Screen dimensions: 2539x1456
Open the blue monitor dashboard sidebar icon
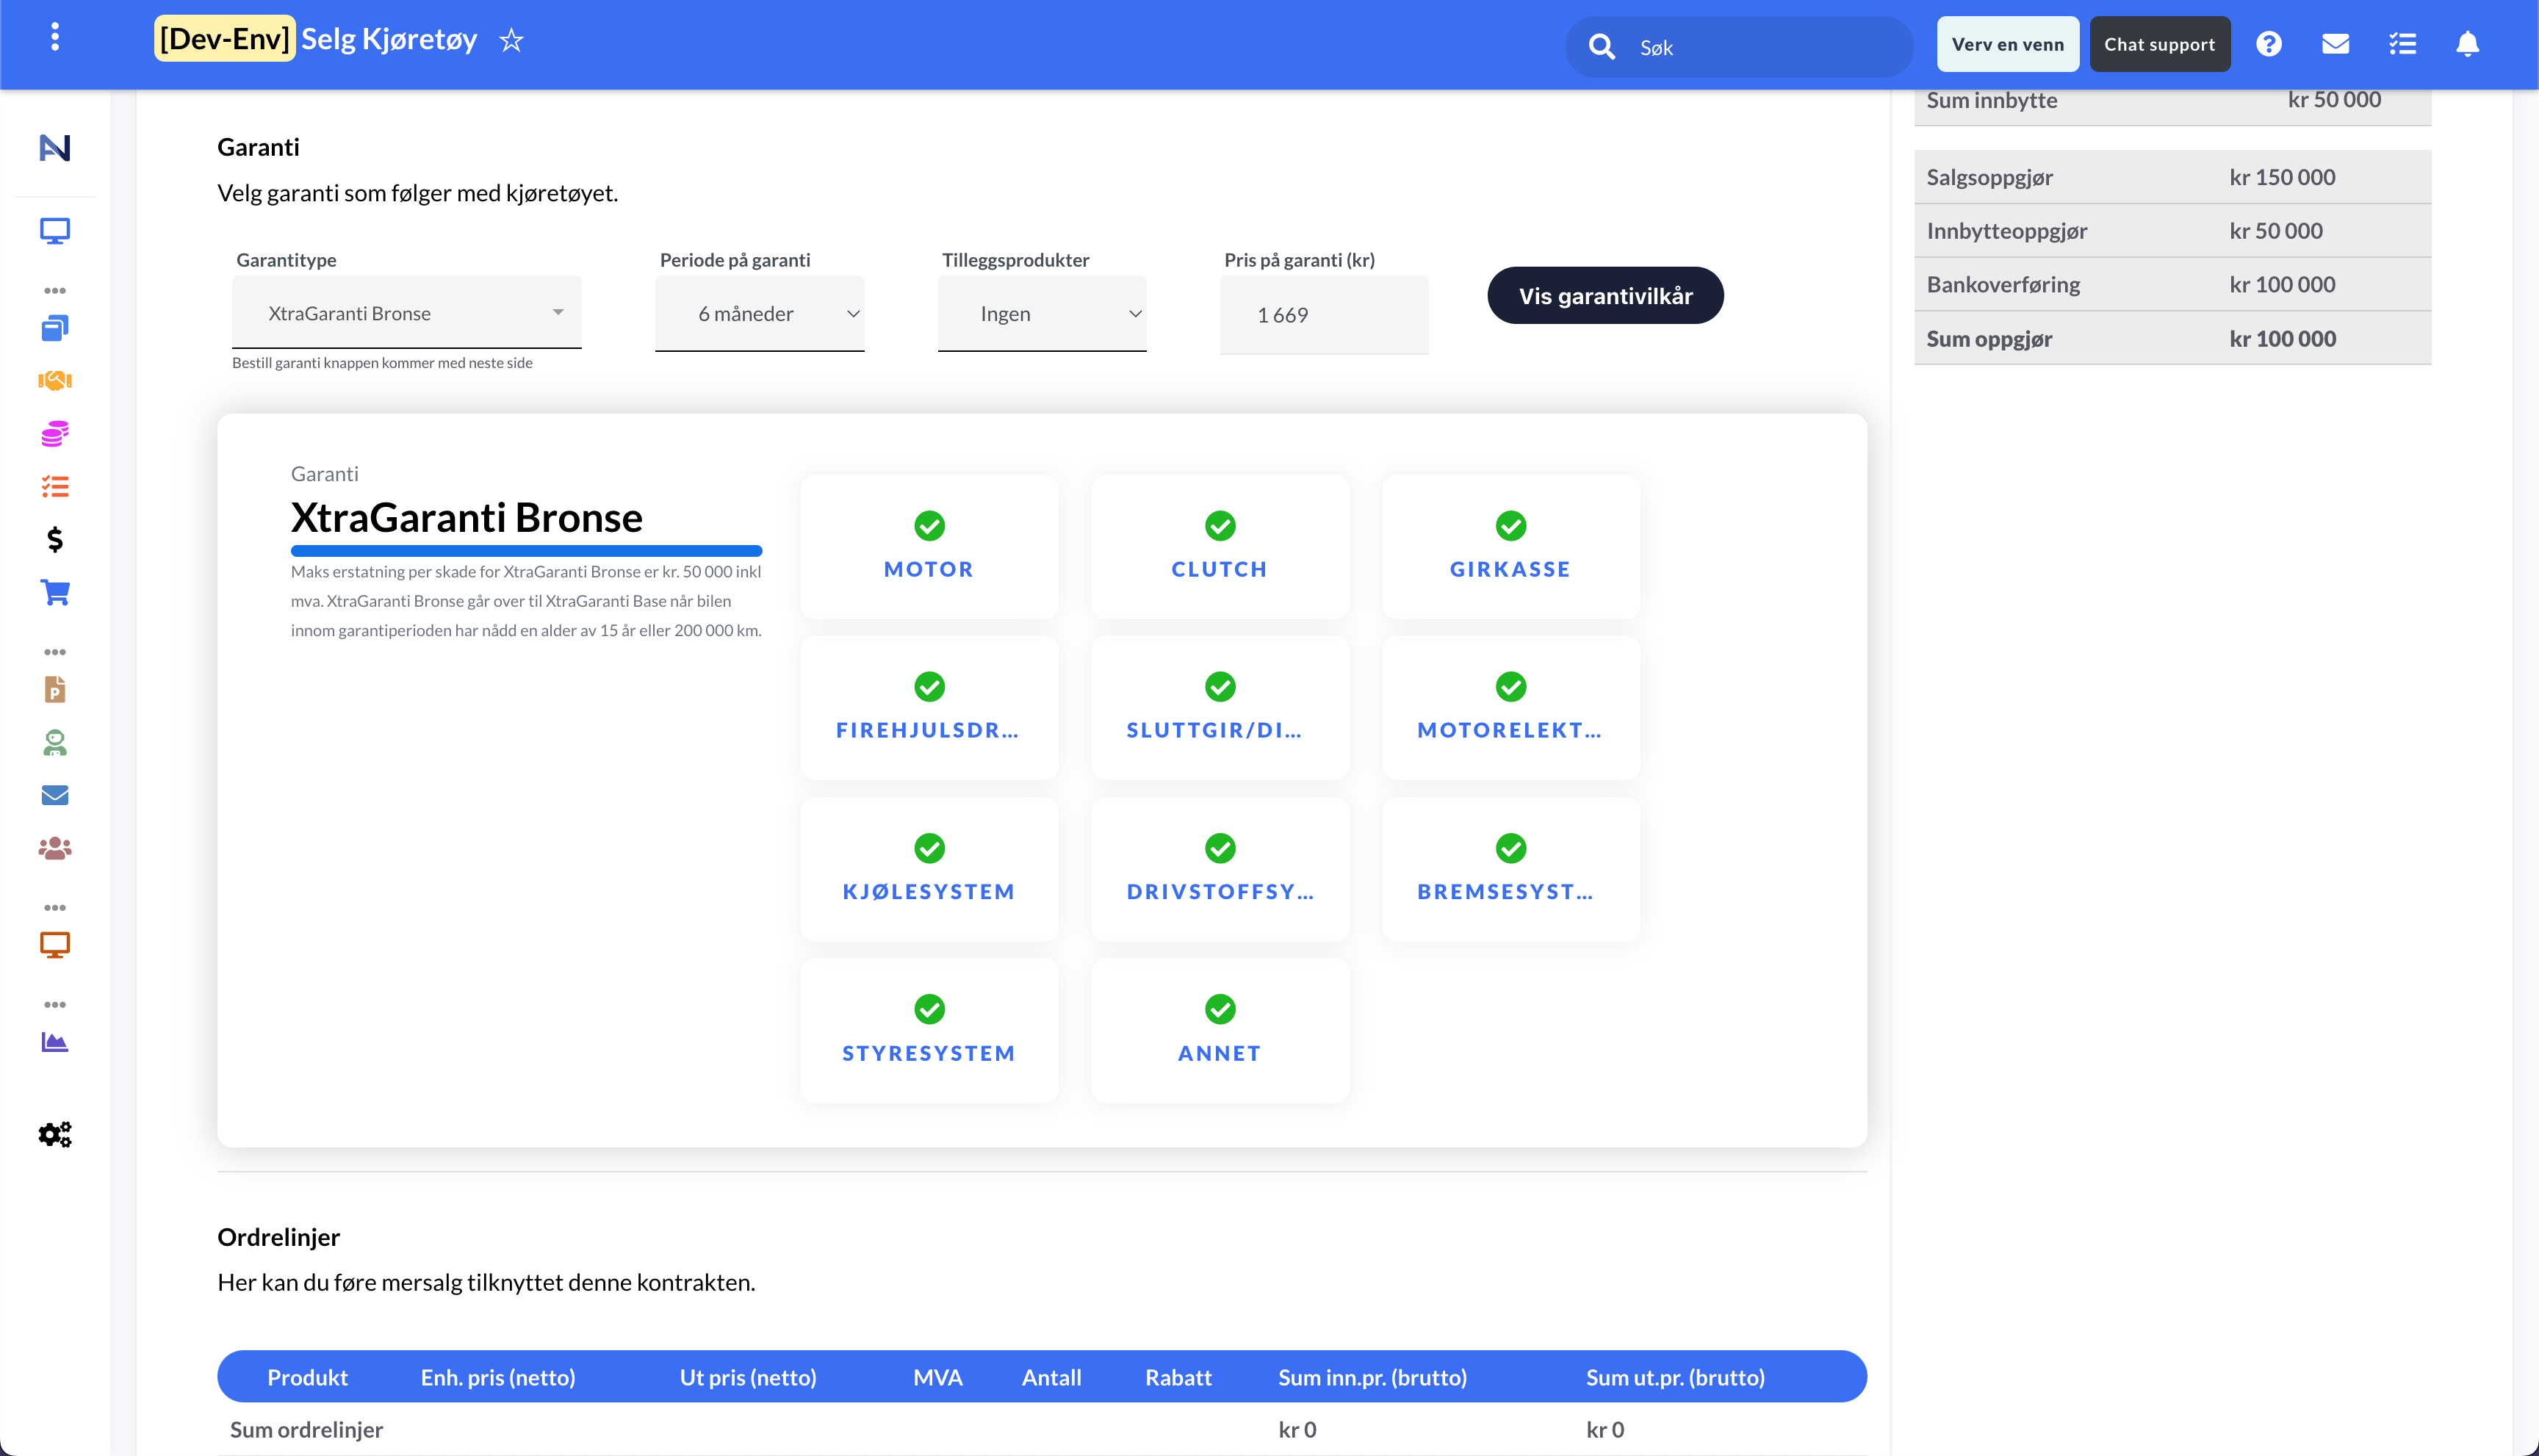click(55, 231)
